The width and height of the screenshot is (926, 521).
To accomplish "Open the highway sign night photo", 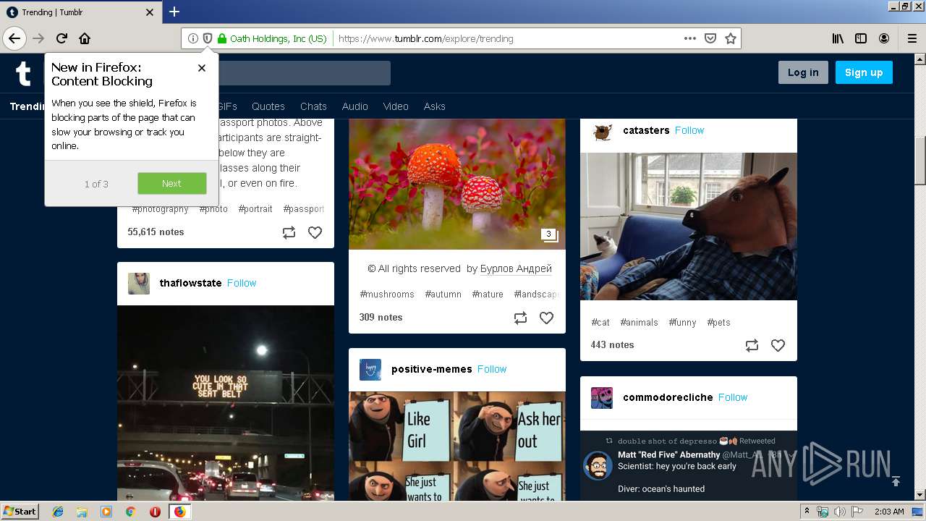I will [226, 403].
